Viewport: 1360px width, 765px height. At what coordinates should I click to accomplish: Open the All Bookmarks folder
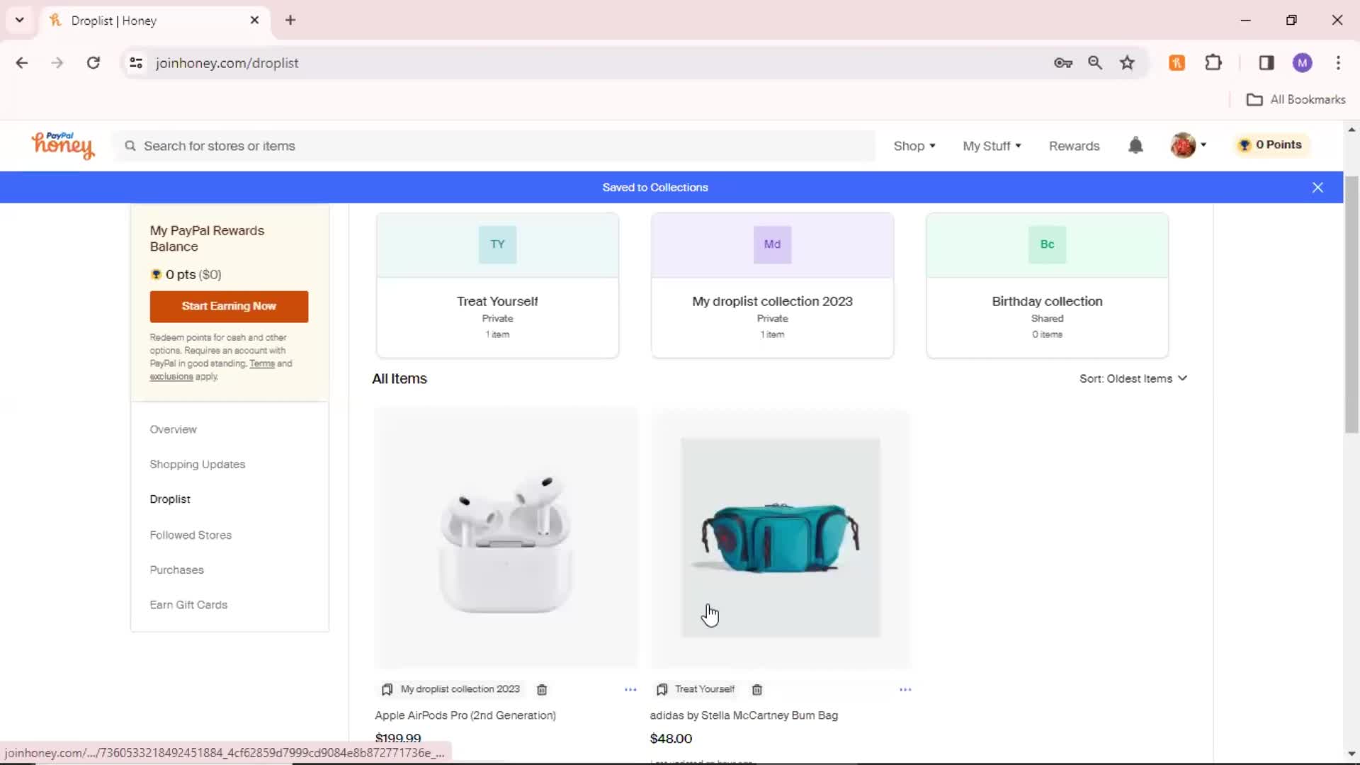pos(1296,100)
